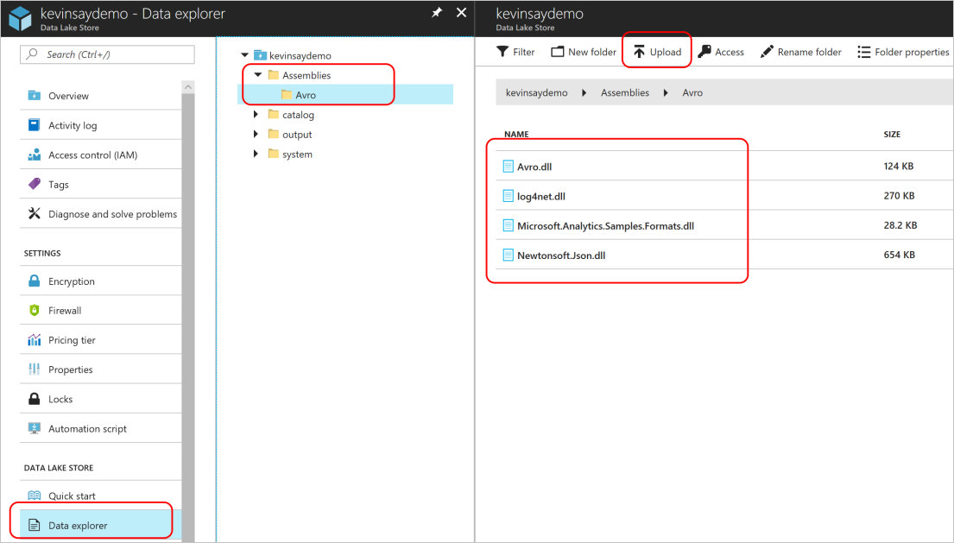Click the Automation script download icon
Viewport: 954px width, 543px height.
click(34, 428)
